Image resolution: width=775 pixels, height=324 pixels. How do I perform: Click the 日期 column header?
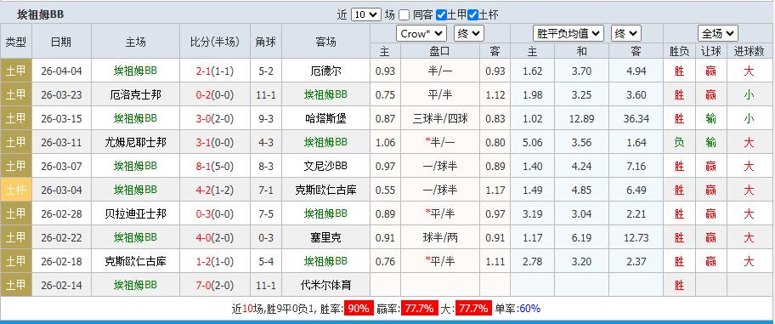(x=61, y=42)
